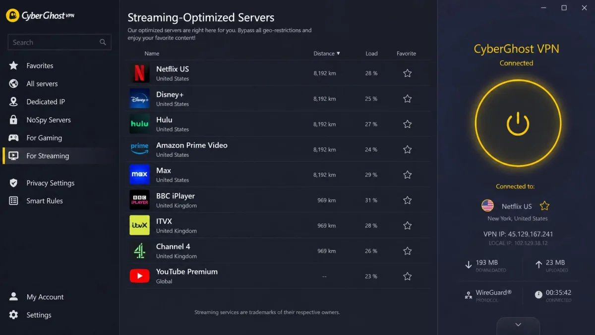The height and width of the screenshot is (335, 595).
Task: Select For Streaming section
Action: [48, 156]
